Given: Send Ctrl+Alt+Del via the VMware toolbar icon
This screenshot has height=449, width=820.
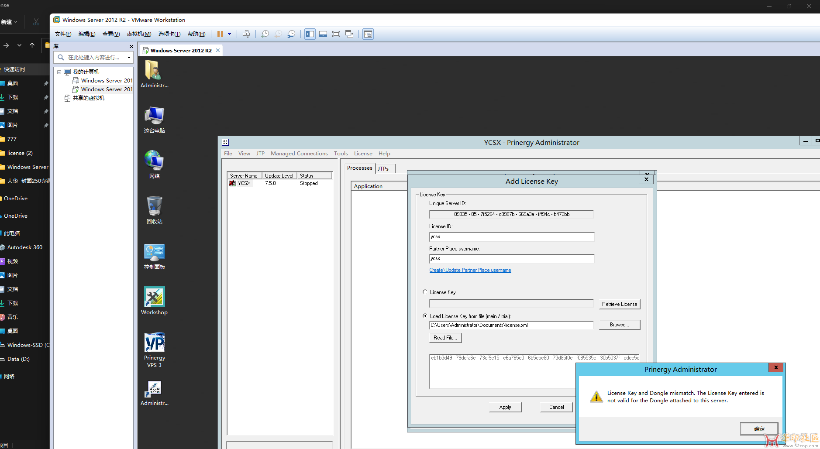Looking at the screenshot, I should coord(246,34).
